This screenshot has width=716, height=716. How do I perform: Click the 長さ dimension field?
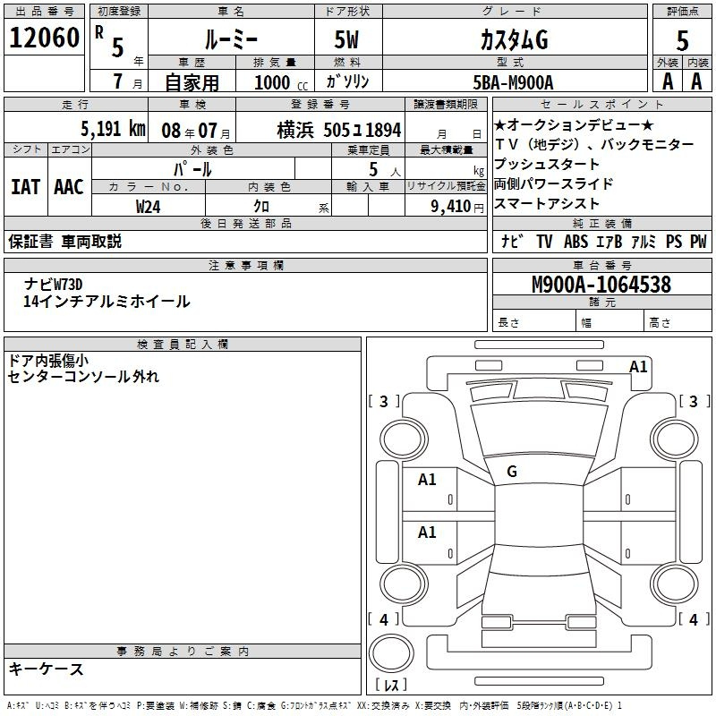[533, 322]
